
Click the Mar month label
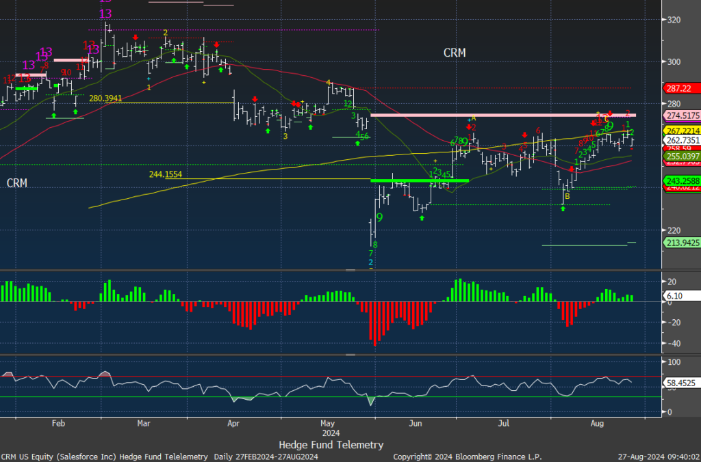(x=144, y=423)
